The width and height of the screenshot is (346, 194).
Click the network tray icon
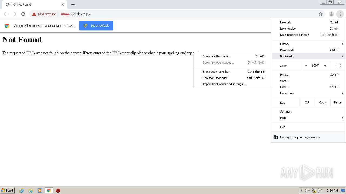tap(314, 190)
